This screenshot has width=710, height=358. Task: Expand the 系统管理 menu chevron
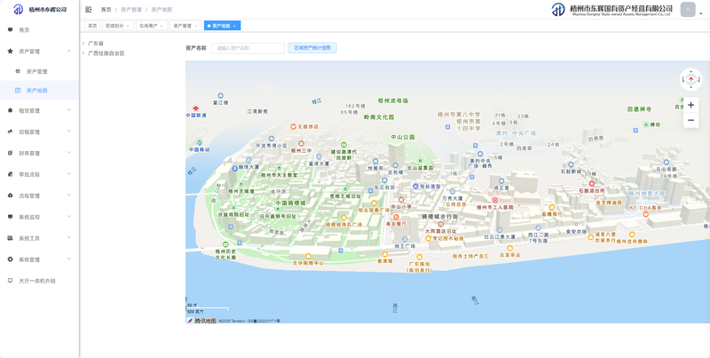pyautogui.click(x=69, y=259)
